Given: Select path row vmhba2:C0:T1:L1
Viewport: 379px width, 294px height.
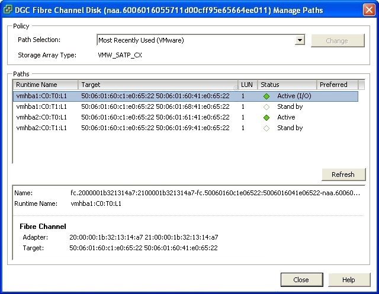Looking at the screenshot, I should tap(185, 128).
